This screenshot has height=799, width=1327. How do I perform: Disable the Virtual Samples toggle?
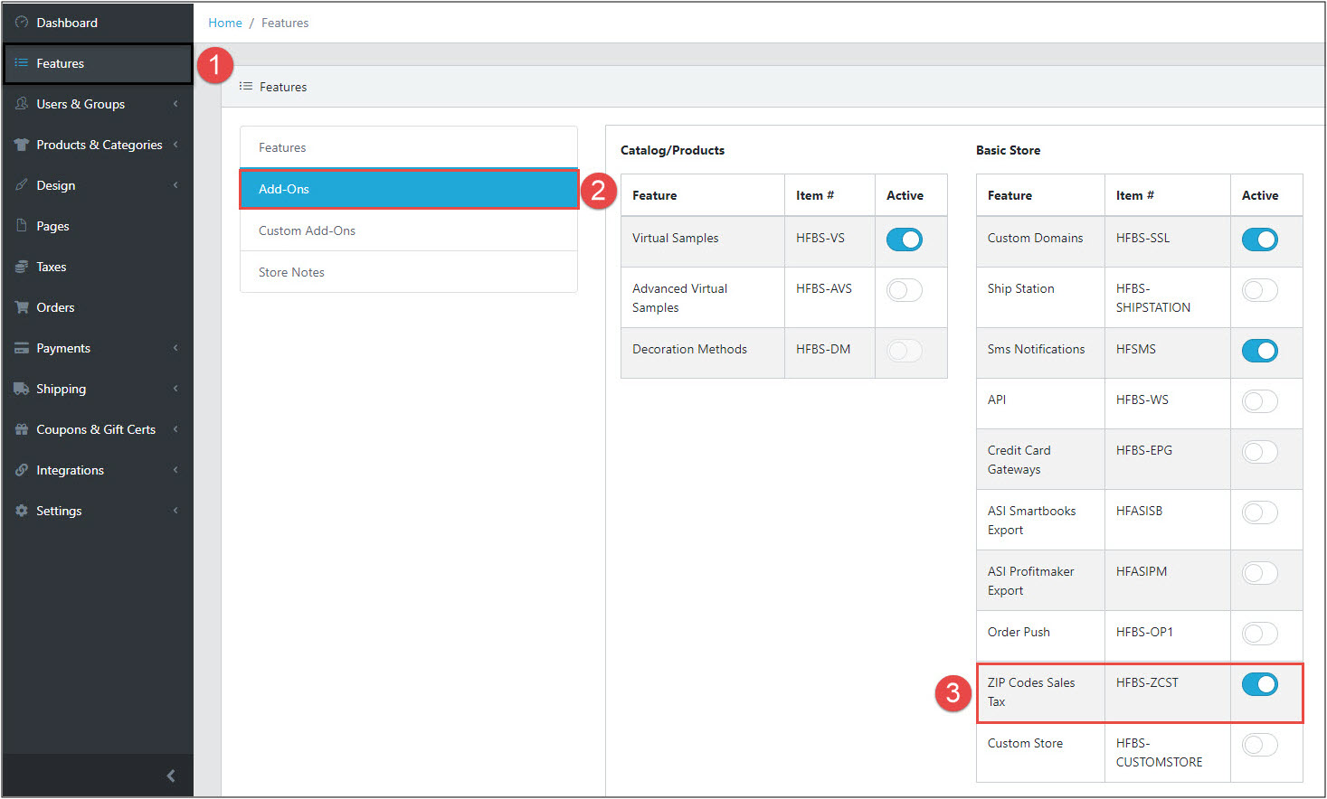(904, 240)
